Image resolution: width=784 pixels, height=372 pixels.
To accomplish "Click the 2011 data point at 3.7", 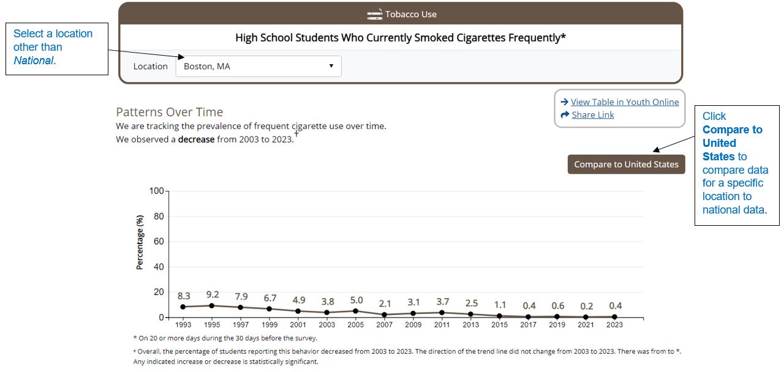I will [x=442, y=313].
